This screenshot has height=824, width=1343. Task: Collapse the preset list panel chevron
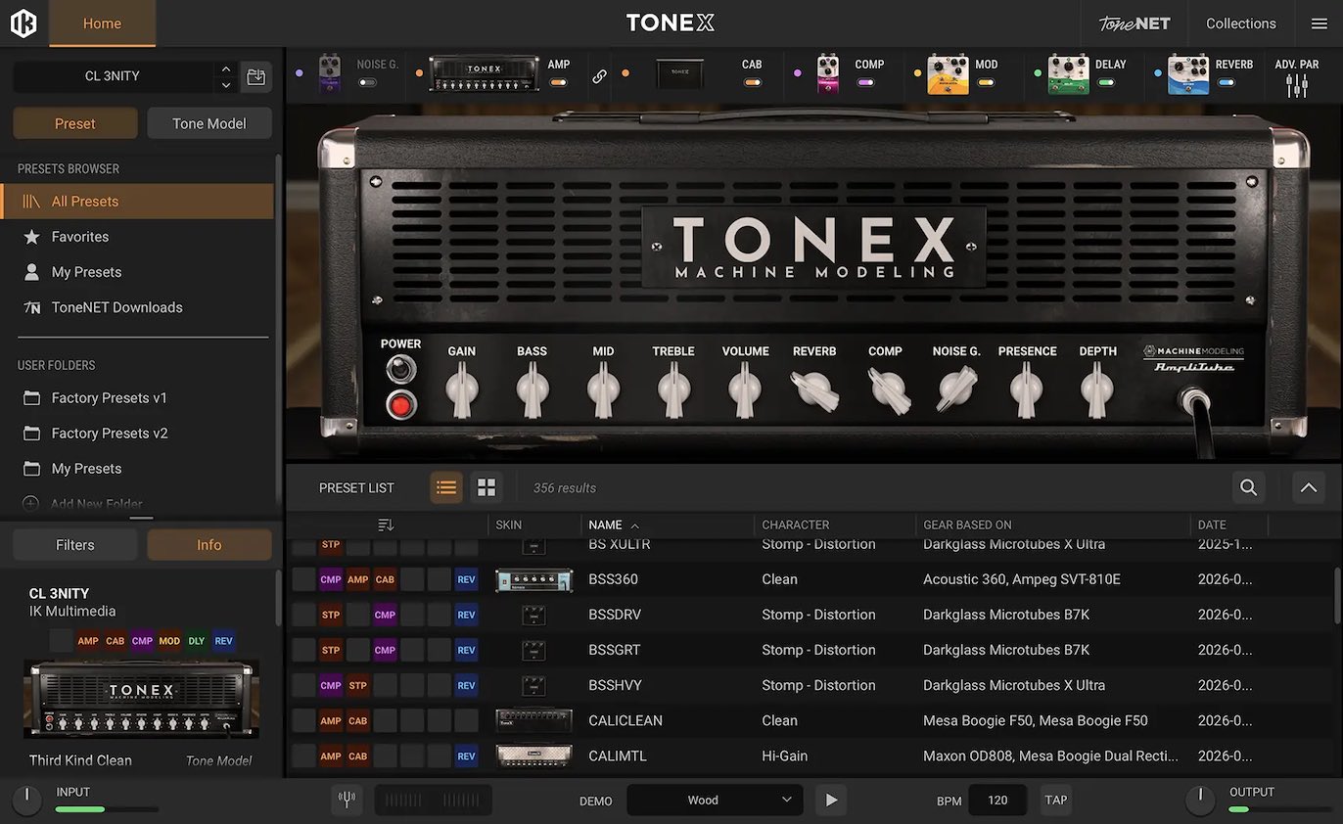tap(1309, 487)
